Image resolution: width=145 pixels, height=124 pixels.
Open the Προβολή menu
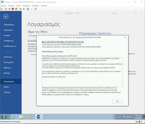click(x=35, y=6)
